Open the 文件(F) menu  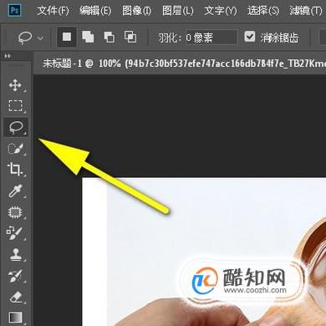[53, 11]
